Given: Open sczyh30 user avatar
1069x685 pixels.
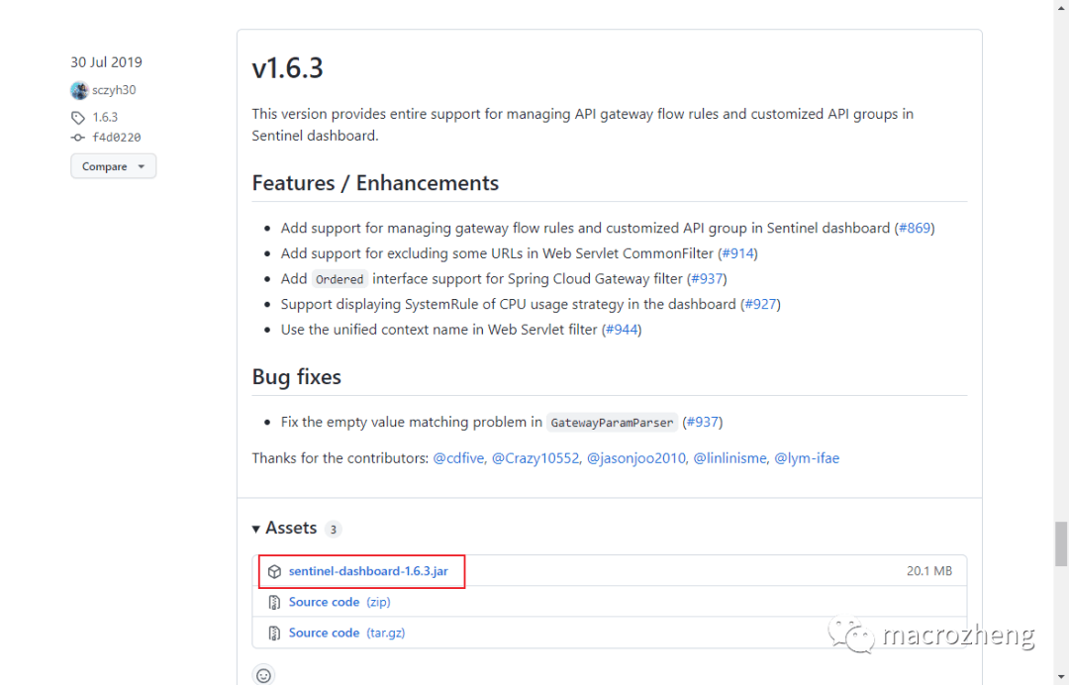Looking at the screenshot, I should point(80,90).
